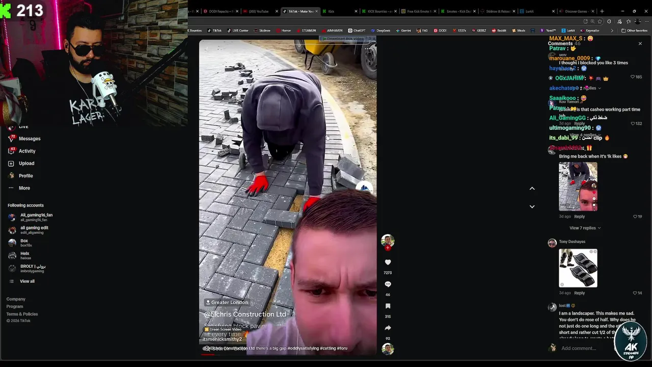Open the creator avatar above the like button
Viewport: 652px width, 367px height.
388,241
